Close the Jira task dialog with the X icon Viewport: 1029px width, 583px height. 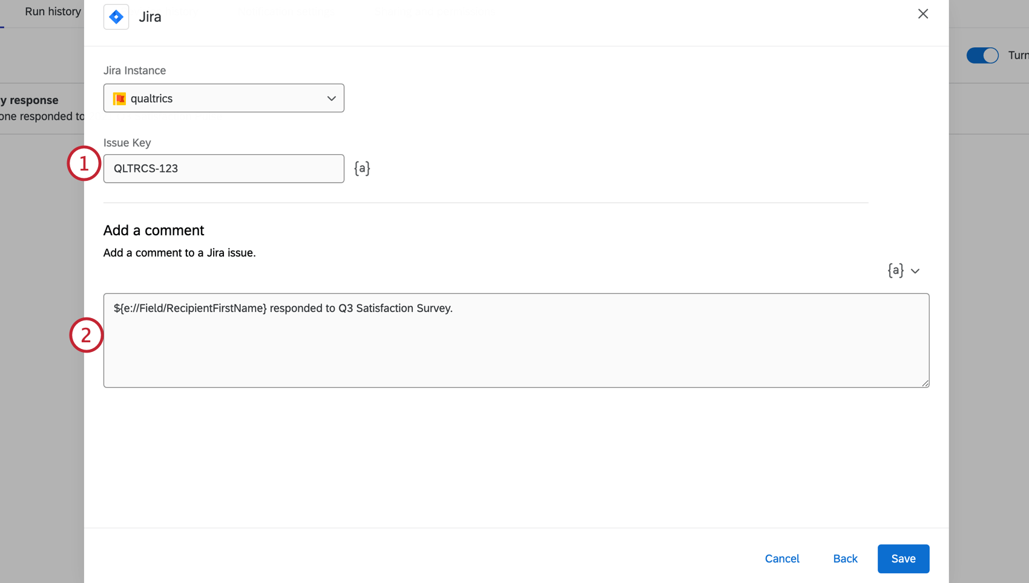point(922,13)
